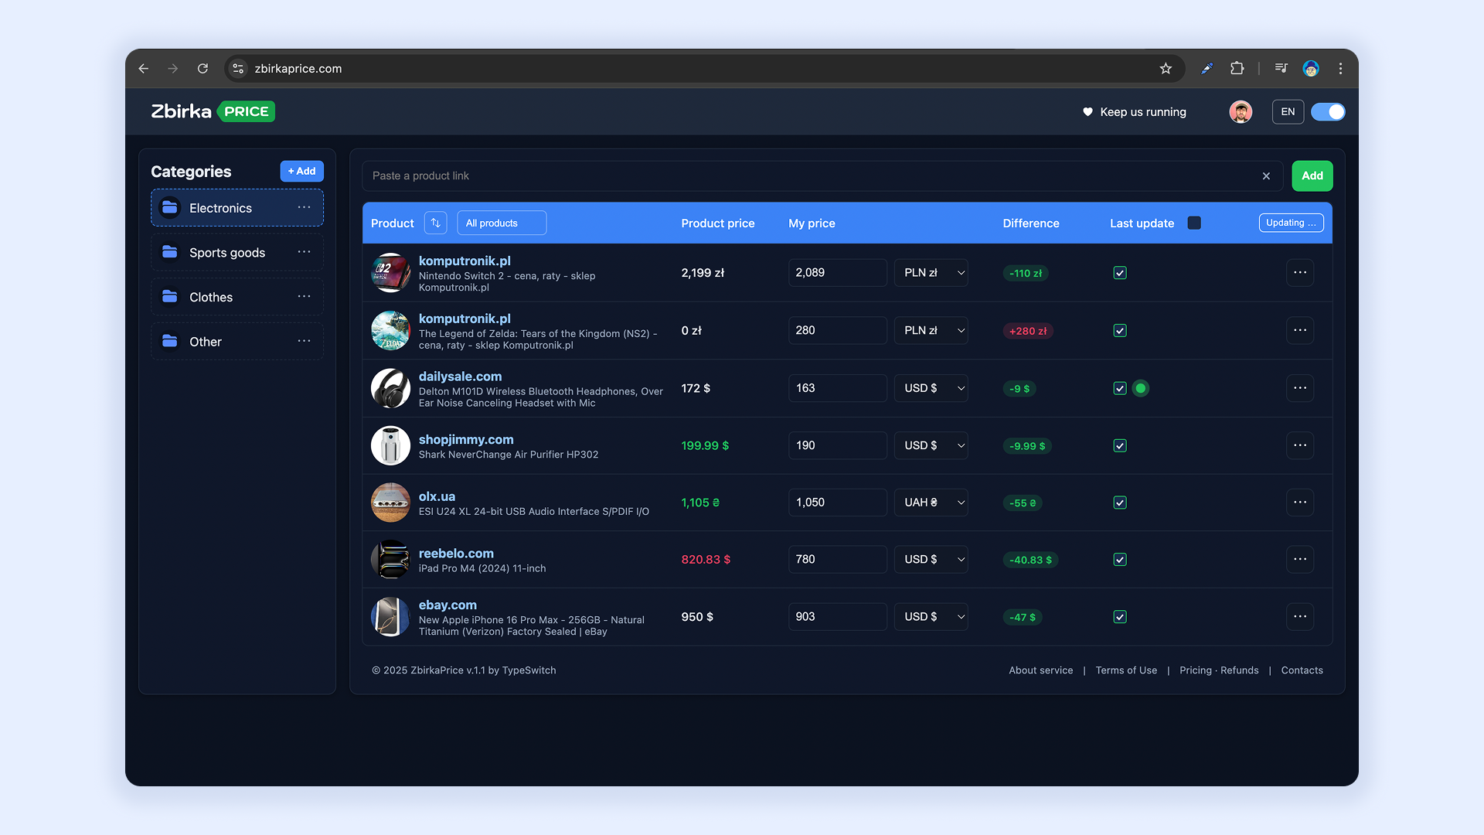This screenshot has height=835, width=1484.
Task: Toggle the dark mode switch in header
Action: [x=1328, y=112]
